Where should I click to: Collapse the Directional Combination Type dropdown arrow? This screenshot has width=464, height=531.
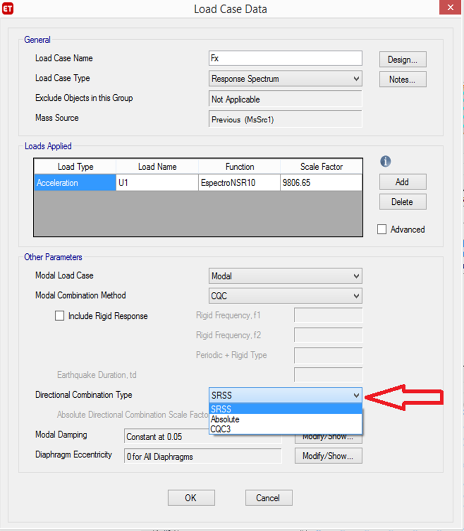pos(356,395)
